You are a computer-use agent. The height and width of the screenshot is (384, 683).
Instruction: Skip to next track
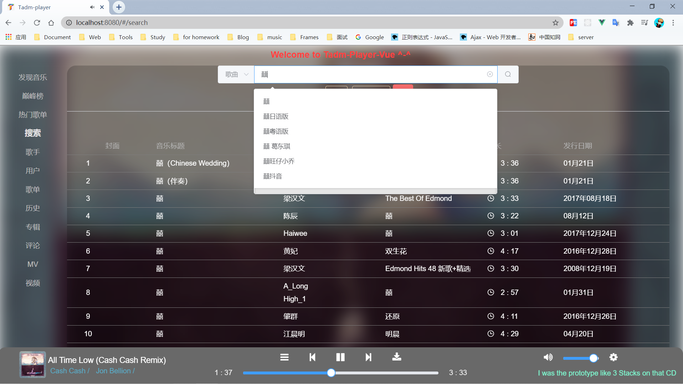pos(369,357)
